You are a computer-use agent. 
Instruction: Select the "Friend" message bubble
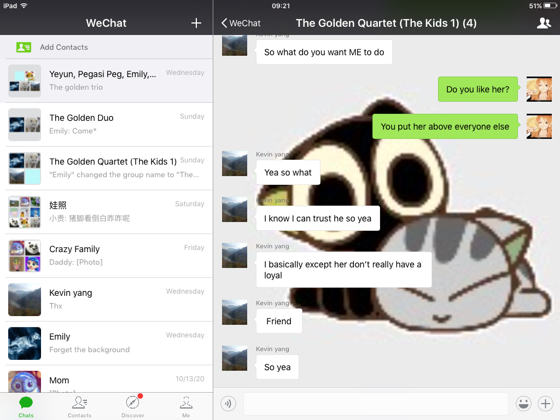point(279,321)
